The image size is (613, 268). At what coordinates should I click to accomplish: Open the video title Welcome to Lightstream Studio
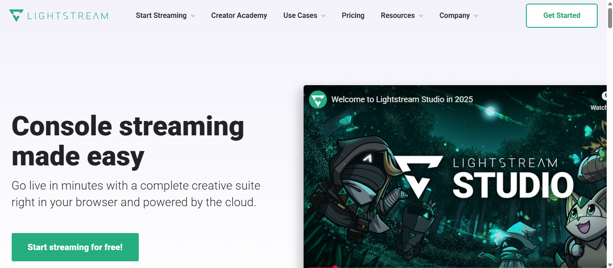[x=402, y=99]
